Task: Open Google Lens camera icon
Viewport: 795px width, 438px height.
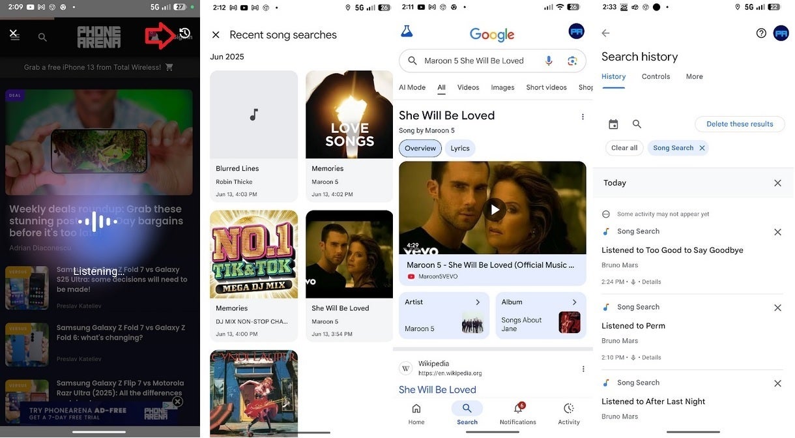Action: [x=572, y=61]
